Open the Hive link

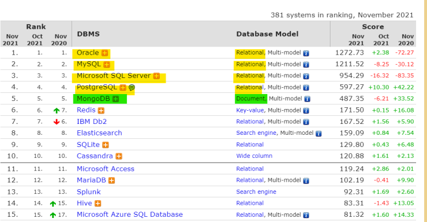pos(84,203)
